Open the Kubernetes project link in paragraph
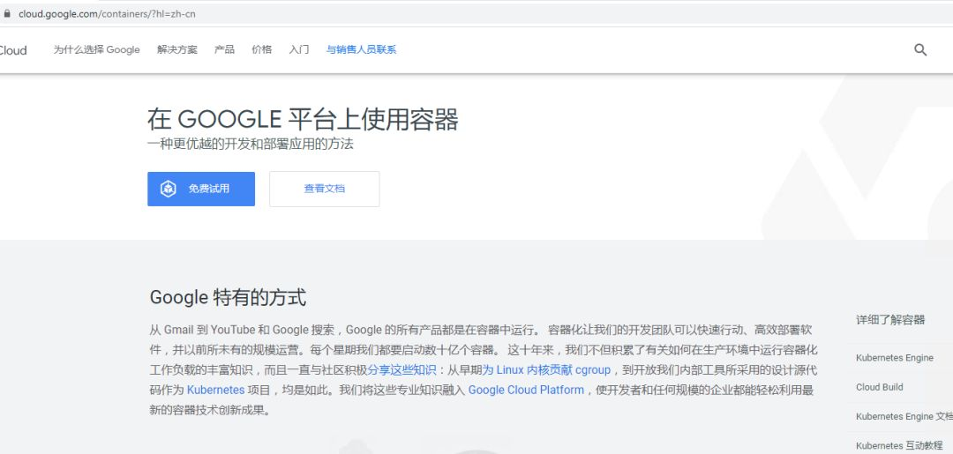The height and width of the screenshot is (454, 953). [x=216, y=390]
